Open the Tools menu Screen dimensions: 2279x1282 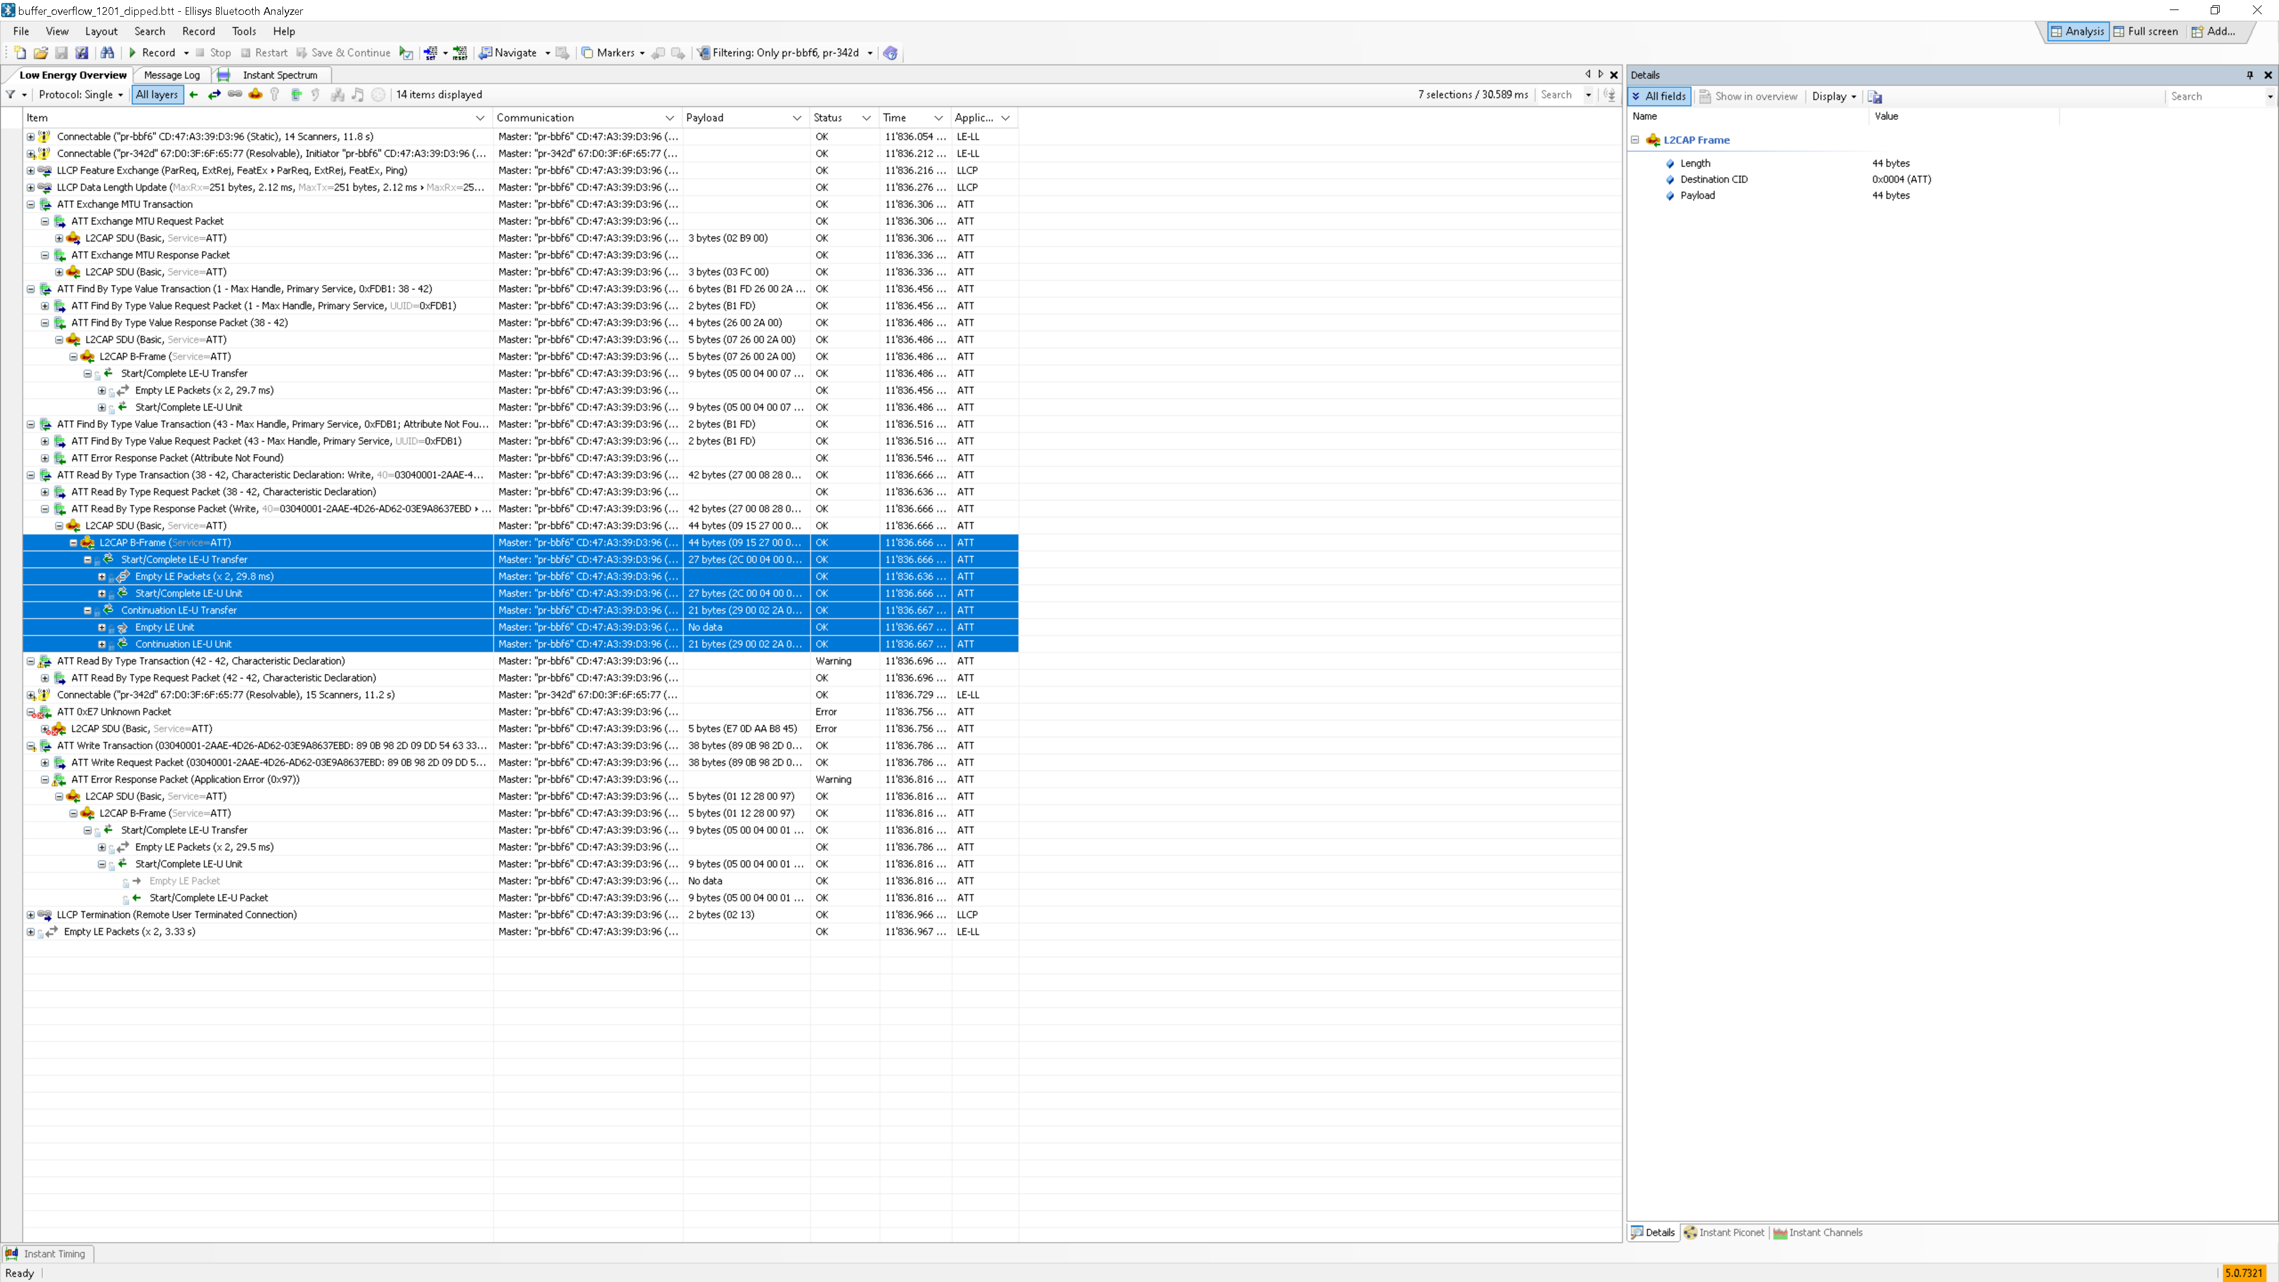[x=243, y=31]
